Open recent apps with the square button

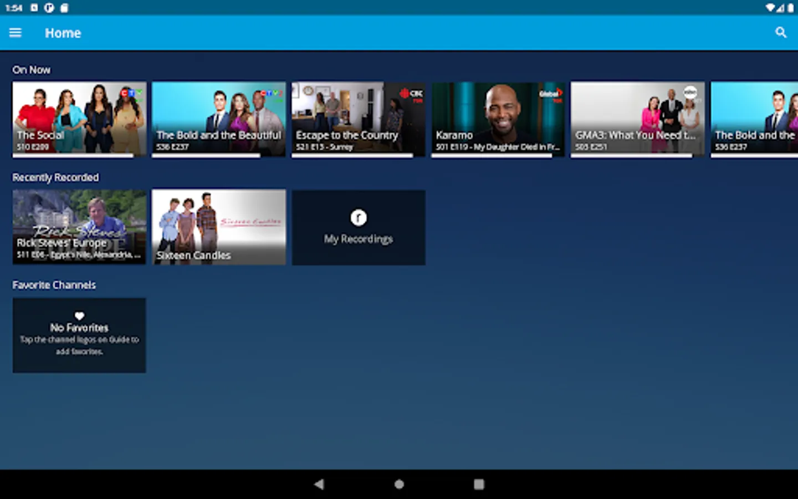[x=479, y=484]
